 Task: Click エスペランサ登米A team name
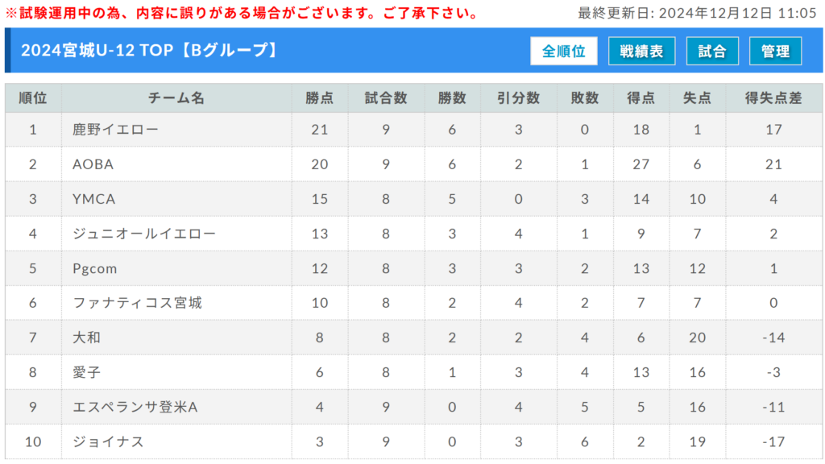pos(135,407)
